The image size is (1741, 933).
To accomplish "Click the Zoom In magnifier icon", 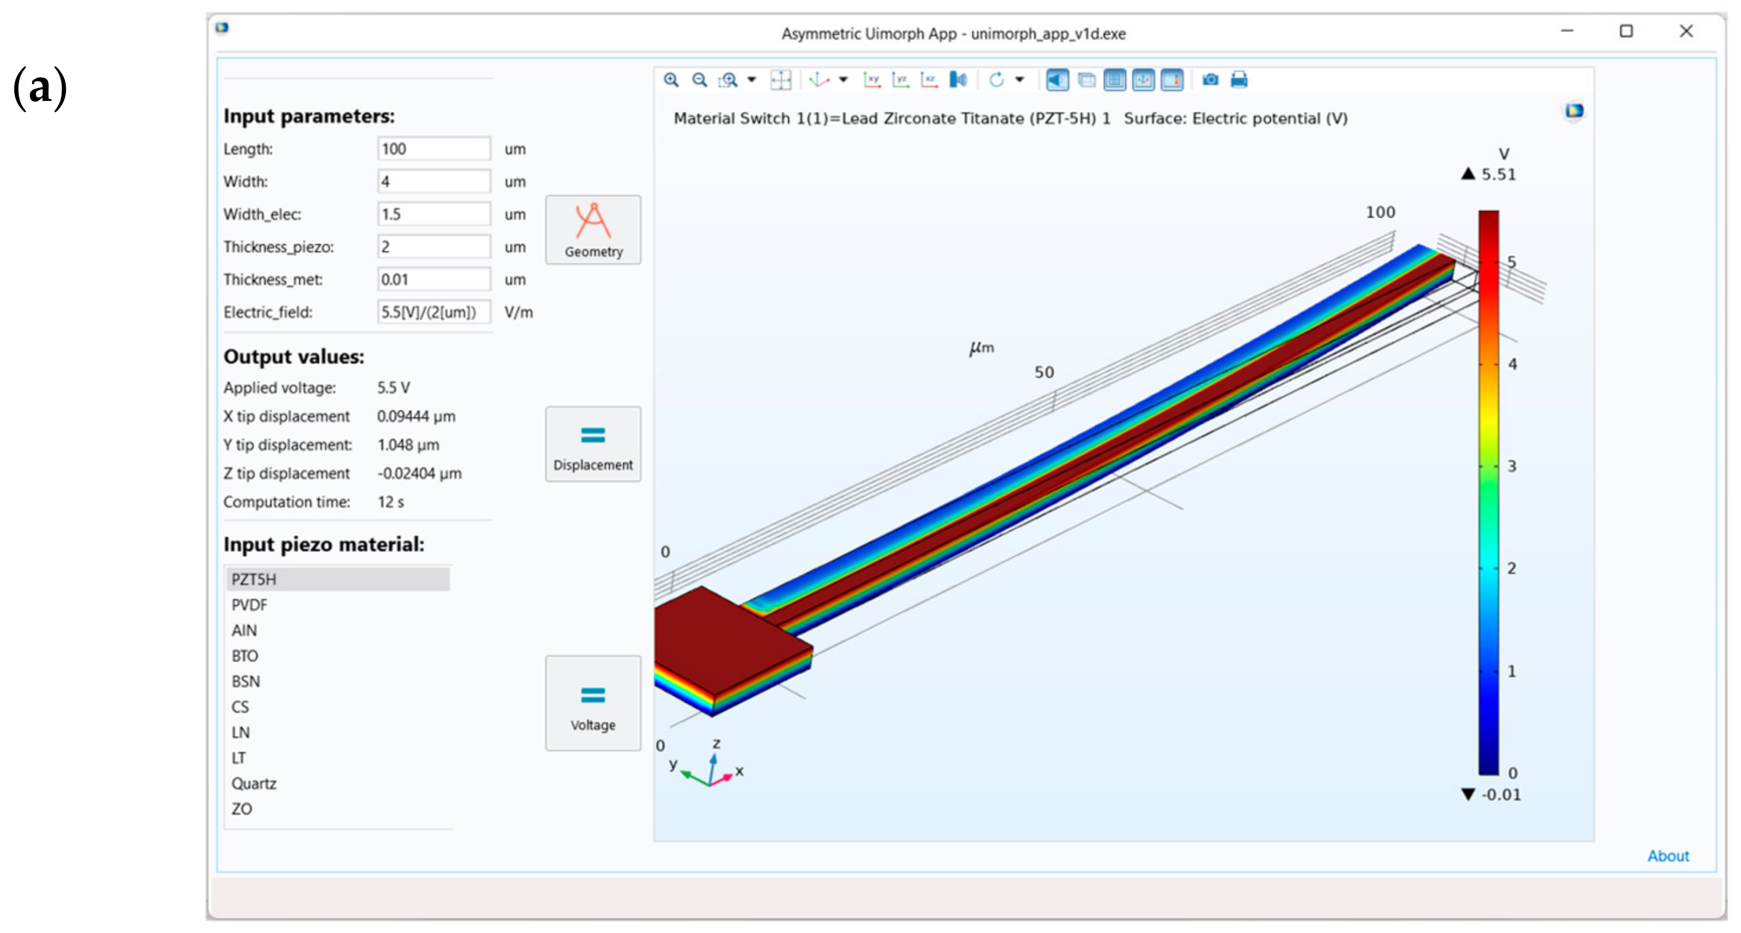I will click(671, 80).
